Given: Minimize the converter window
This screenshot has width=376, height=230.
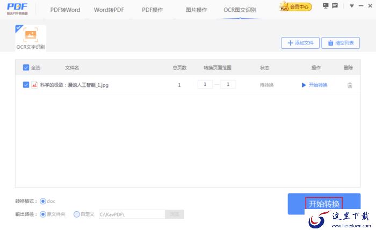Looking at the screenshot, I should 361,6.
